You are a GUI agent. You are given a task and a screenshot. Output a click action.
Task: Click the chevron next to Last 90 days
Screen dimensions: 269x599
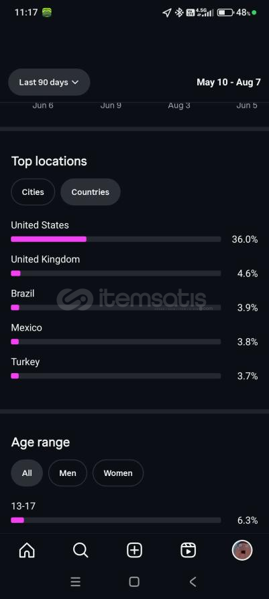(75, 82)
